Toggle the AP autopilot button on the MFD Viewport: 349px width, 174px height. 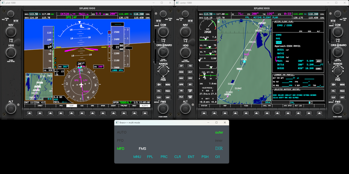(181, 66)
